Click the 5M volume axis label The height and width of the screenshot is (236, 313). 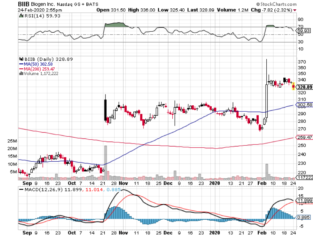coord(13,172)
